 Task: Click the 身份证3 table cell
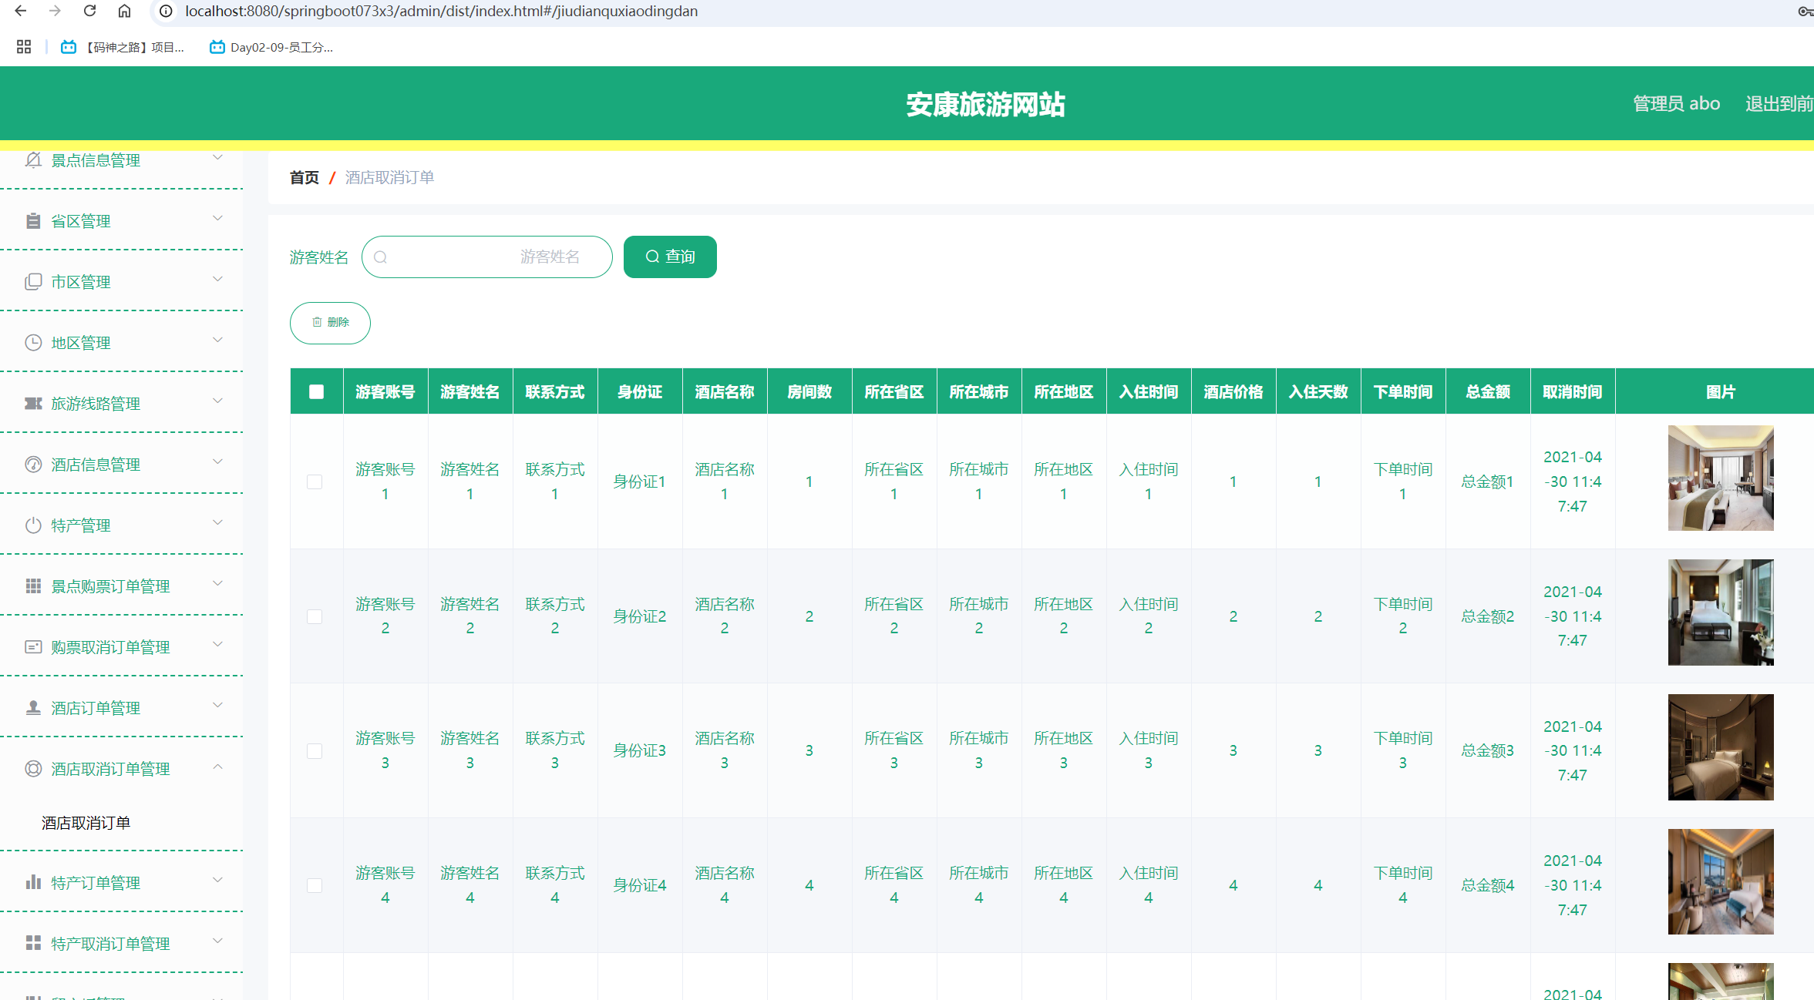coord(639,751)
